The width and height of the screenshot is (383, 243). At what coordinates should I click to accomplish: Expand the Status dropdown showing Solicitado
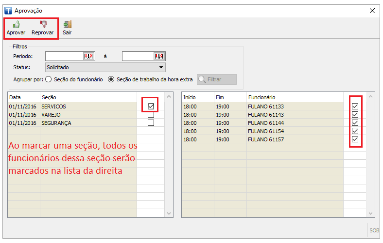point(161,67)
